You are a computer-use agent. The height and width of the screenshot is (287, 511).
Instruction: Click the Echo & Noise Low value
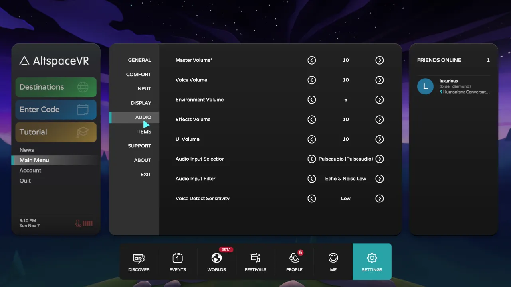[x=346, y=179]
